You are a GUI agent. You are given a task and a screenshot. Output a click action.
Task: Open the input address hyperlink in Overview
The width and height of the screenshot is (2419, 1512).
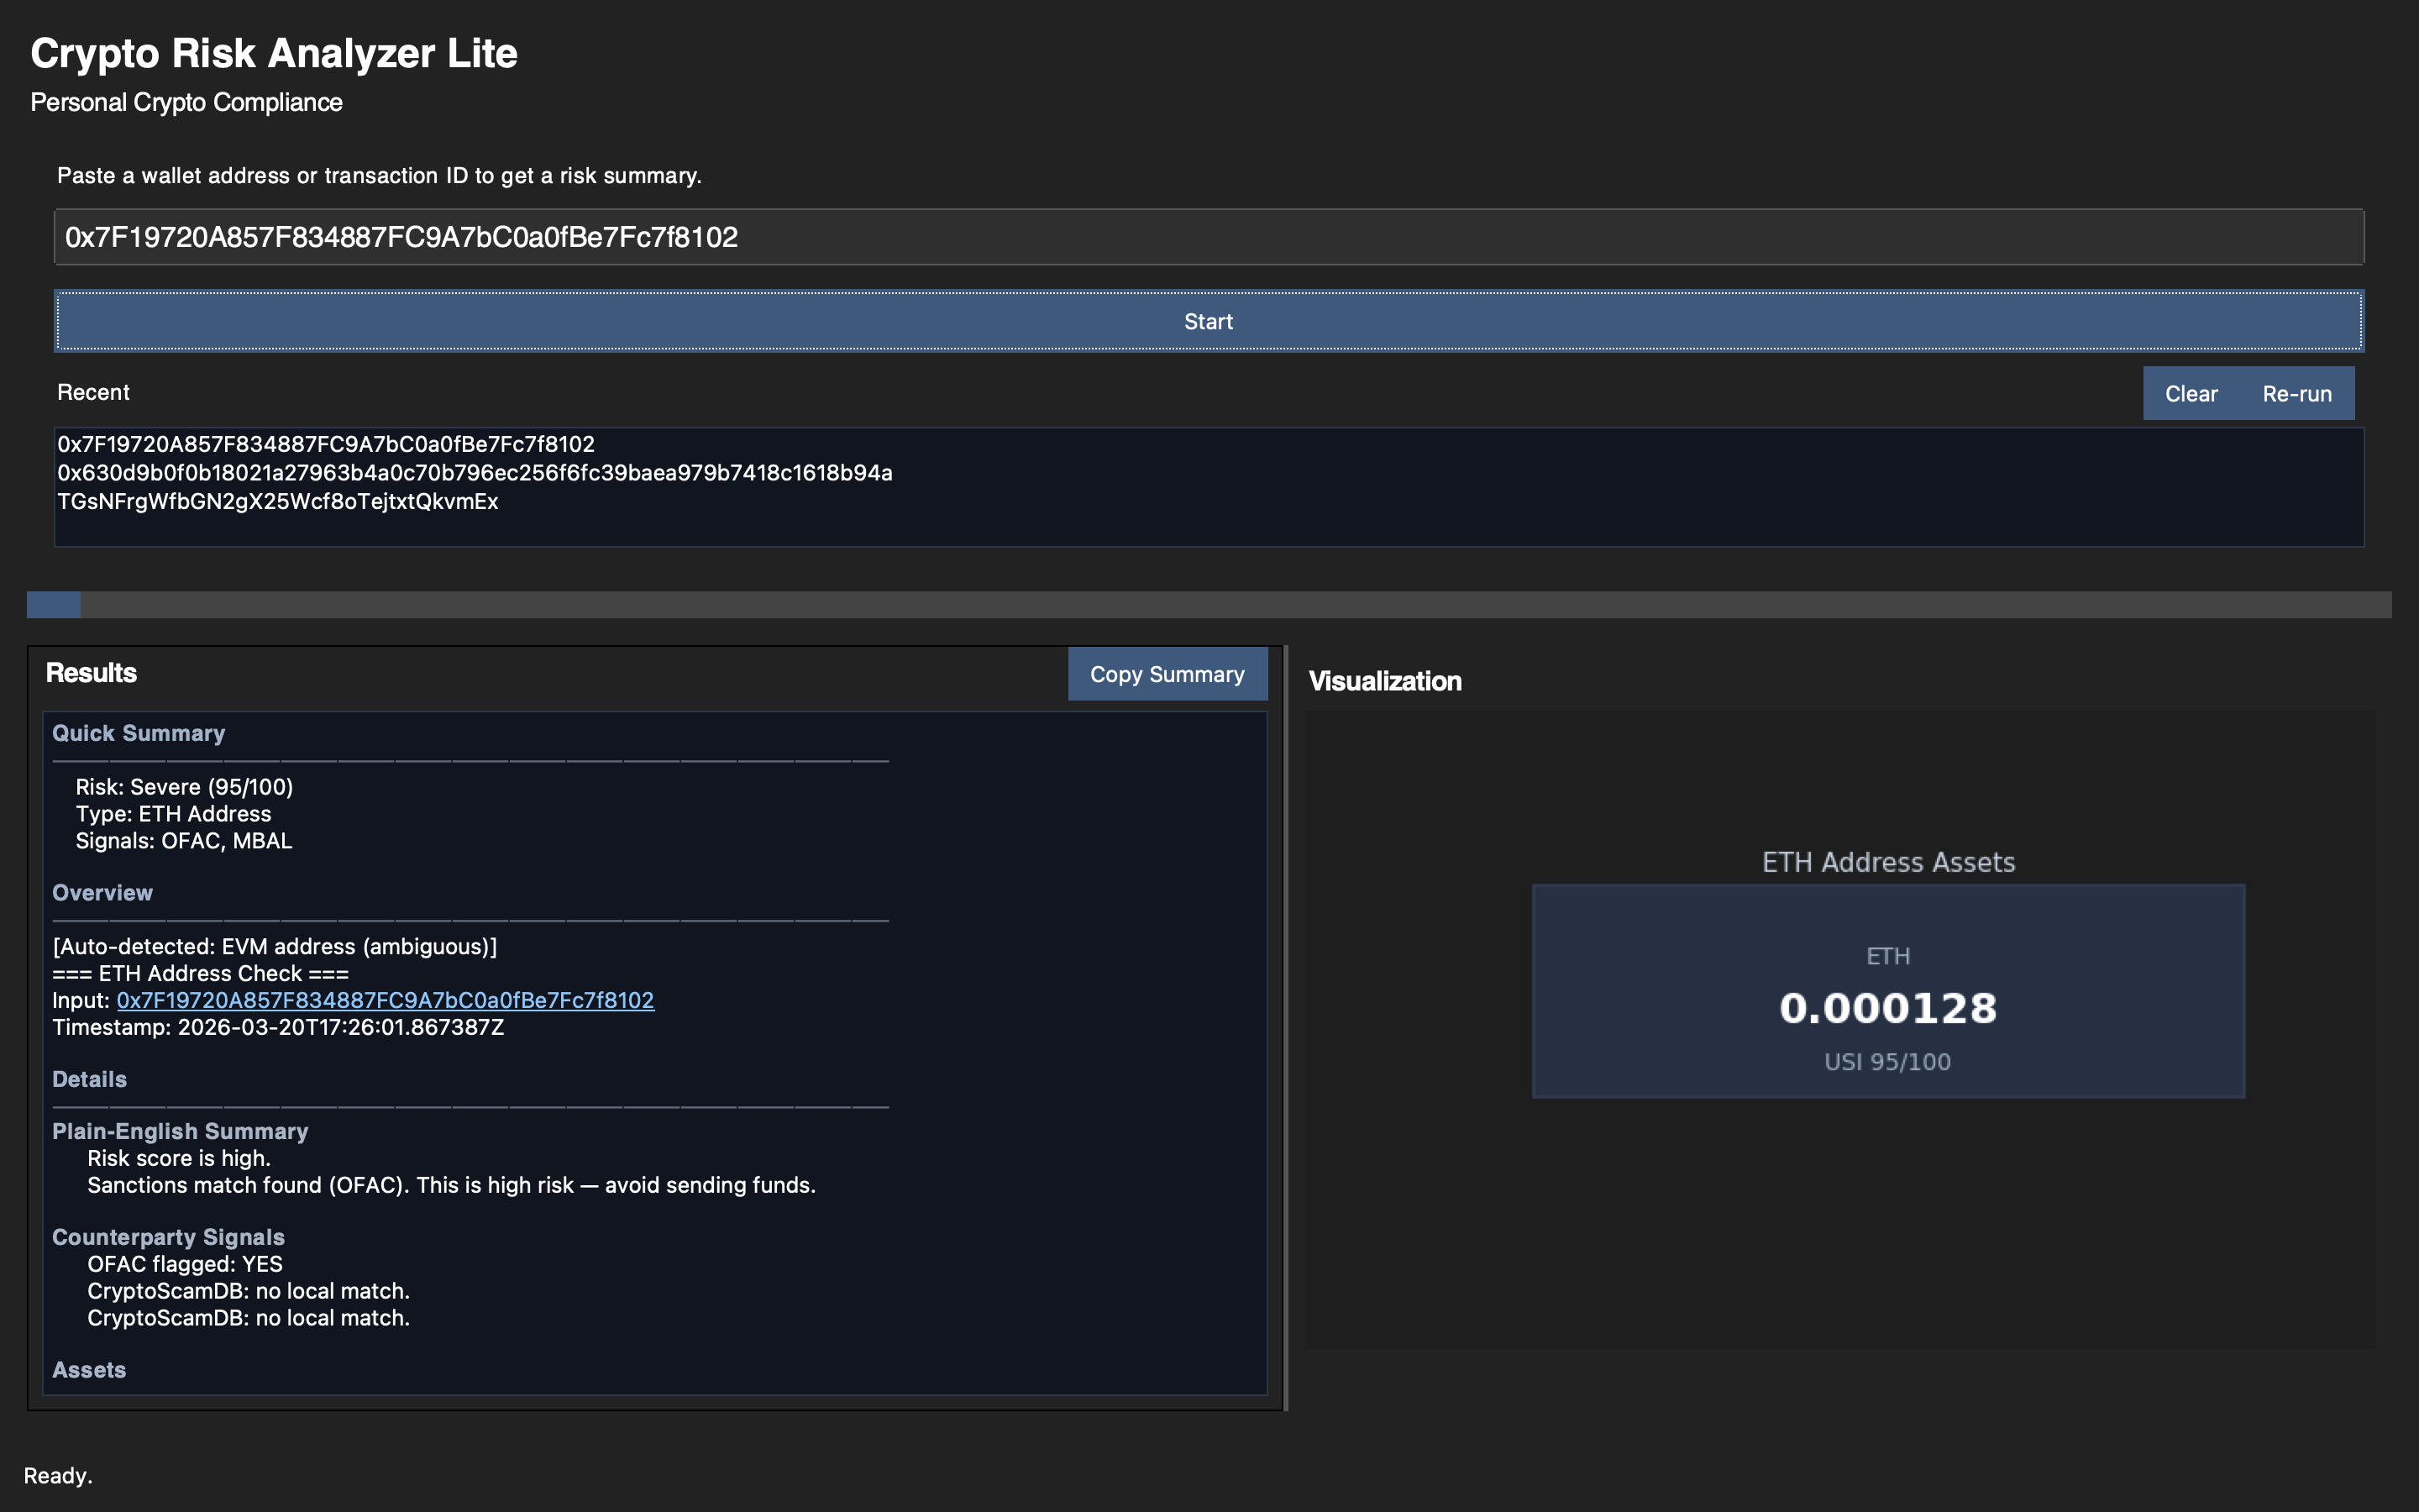tap(385, 999)
